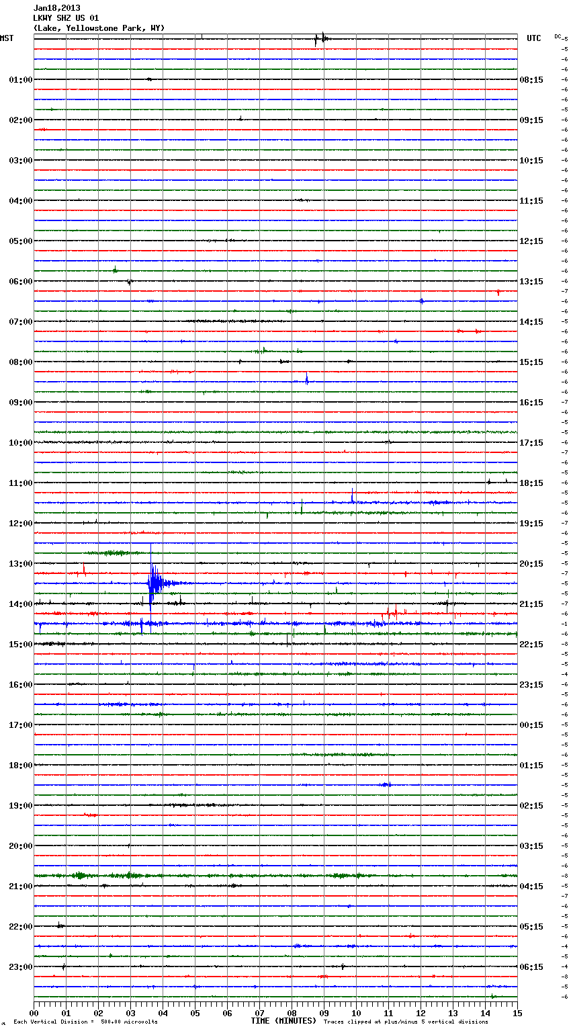The image size is (571, 1031).
Task: Select the 23:15 UTC time label
Action: [531, 685]
